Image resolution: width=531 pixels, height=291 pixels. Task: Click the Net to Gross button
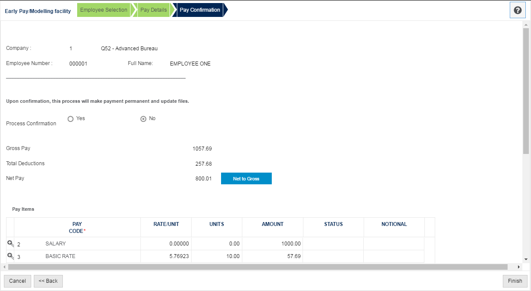click(x=246, y=178)
